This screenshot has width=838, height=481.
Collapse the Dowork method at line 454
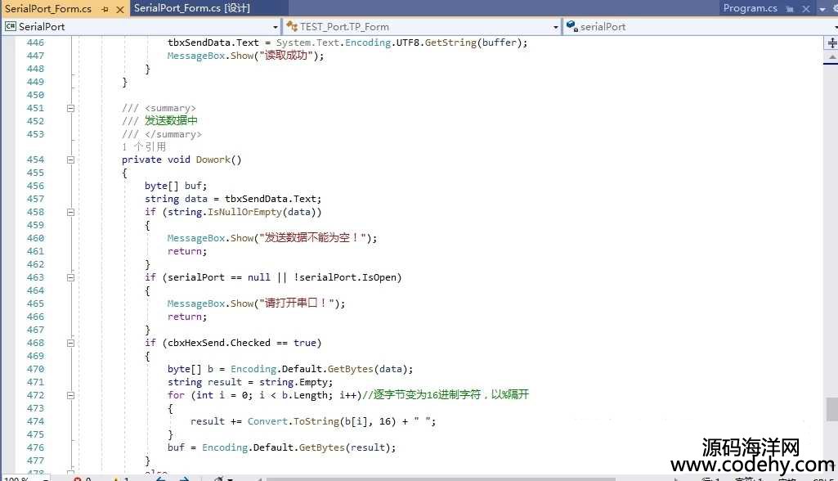70,160
